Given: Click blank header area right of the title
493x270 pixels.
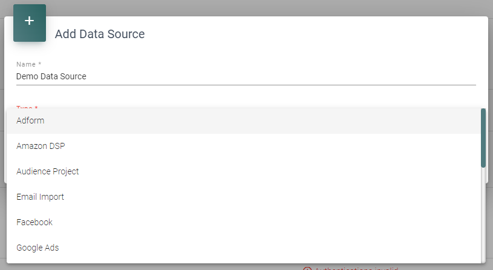Looking at the screenshot, I should (x=315, y=34).
